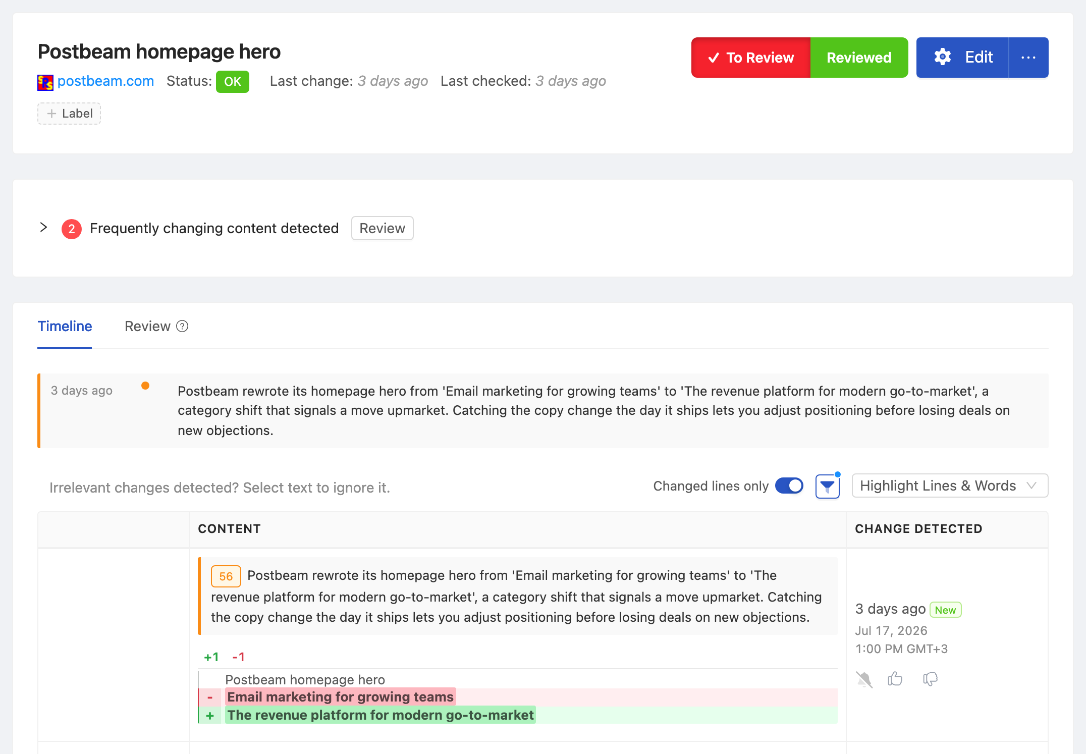Click the '1:00 PM GMT+3' time text
The image size is (1086, 754).
click(x=901, y=649)
